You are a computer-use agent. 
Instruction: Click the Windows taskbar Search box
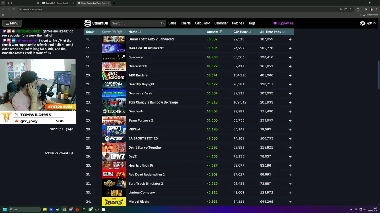point(25,209)
